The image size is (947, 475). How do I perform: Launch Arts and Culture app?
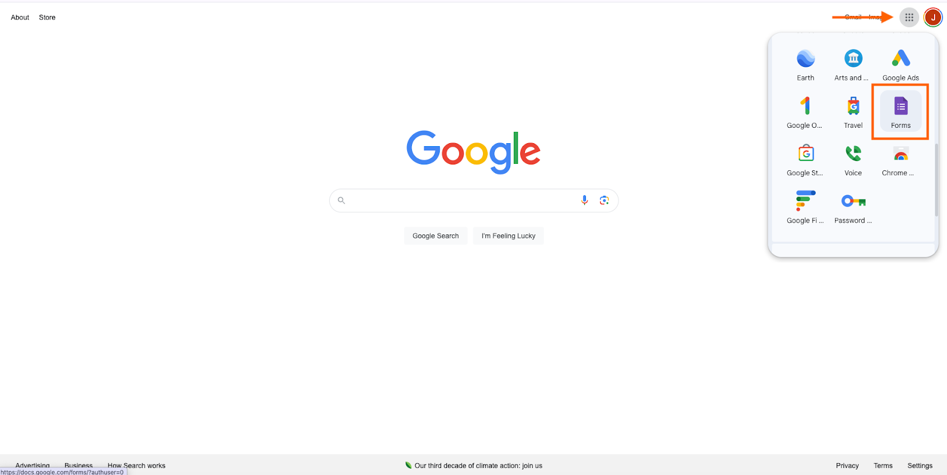853,64
